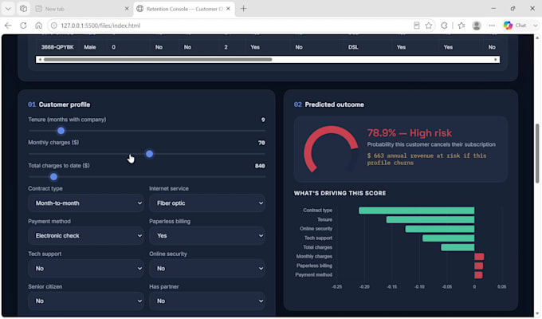Click the Predicted outcome heading

click(x=334, y=104)
